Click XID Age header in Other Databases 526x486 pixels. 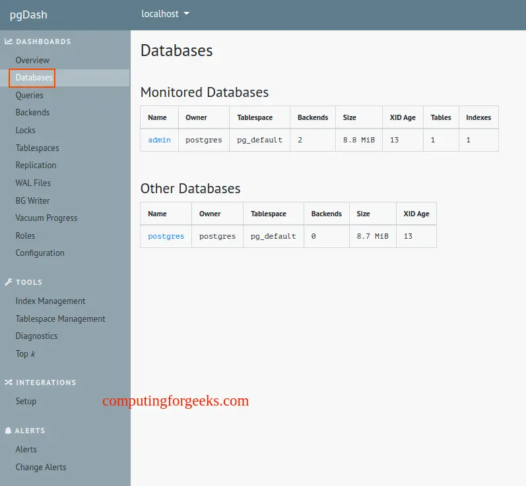point(416,214)
